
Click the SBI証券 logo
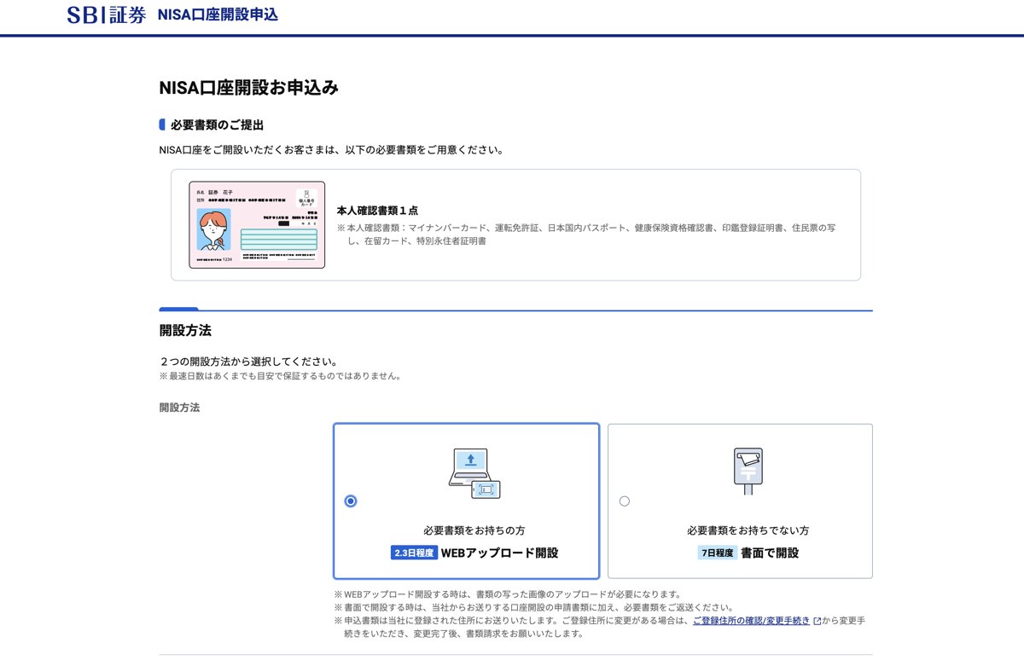106,14
